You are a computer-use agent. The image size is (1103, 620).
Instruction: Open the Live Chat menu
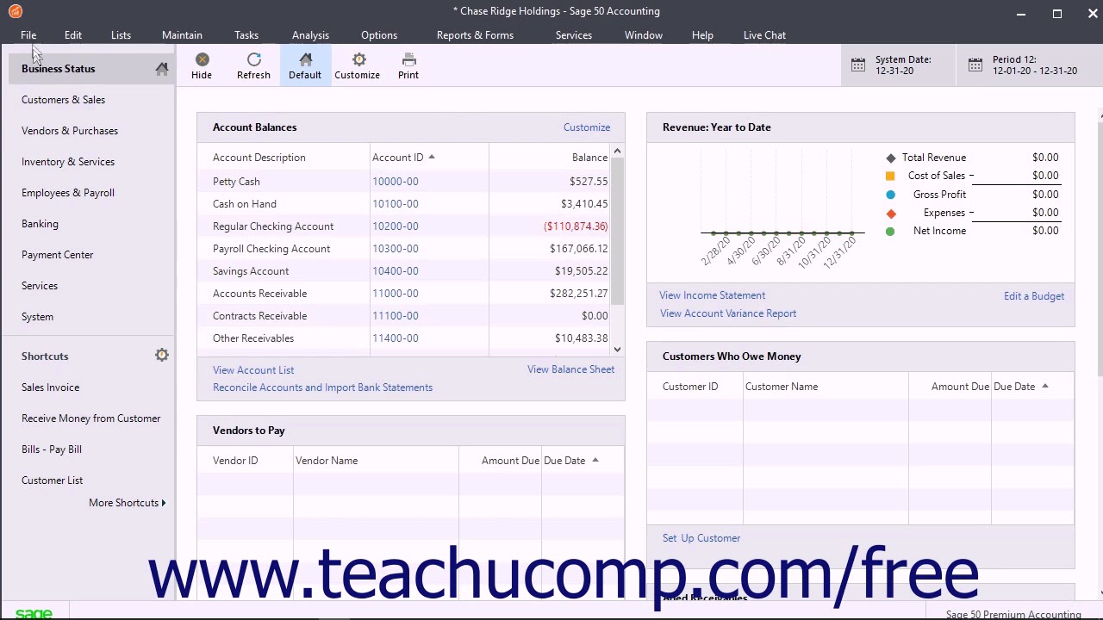tap(764, 35)
